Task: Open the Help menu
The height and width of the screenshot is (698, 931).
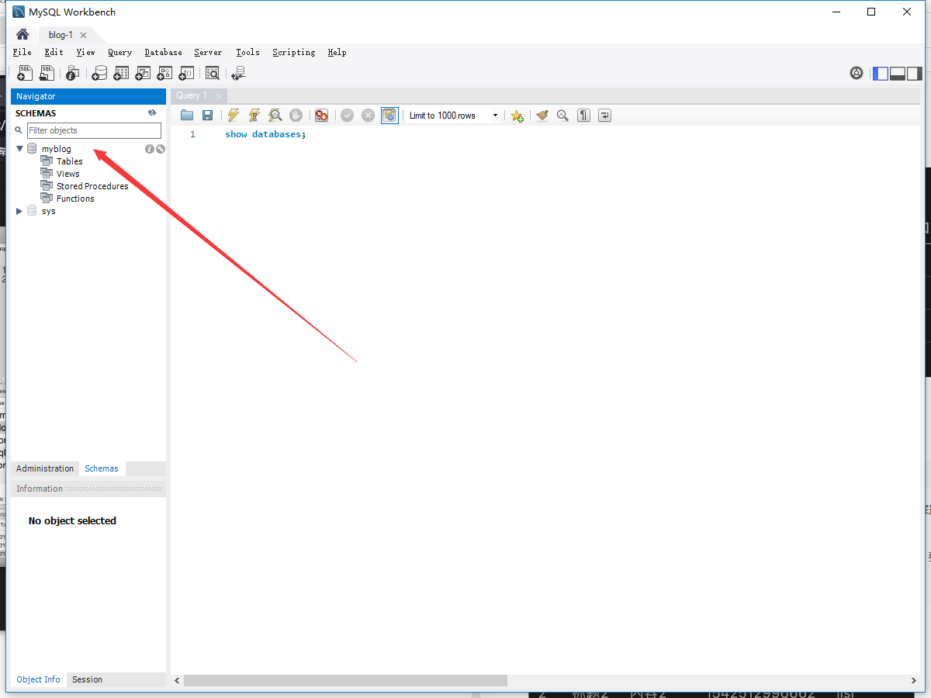Action: tap(337, 52)
